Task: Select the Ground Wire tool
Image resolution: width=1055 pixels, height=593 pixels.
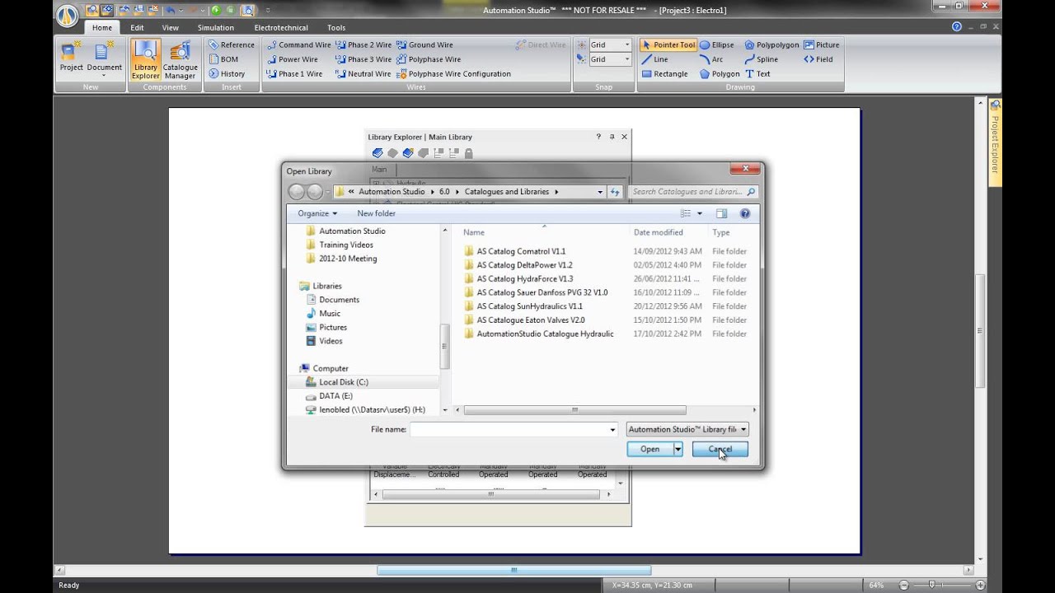Action: (x=424, y=44)
